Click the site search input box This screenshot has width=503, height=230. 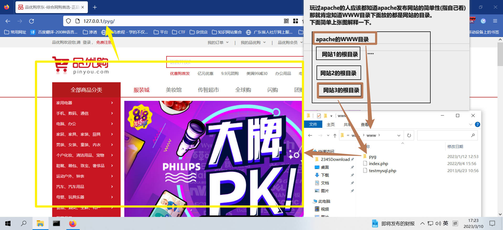(235, 62)
